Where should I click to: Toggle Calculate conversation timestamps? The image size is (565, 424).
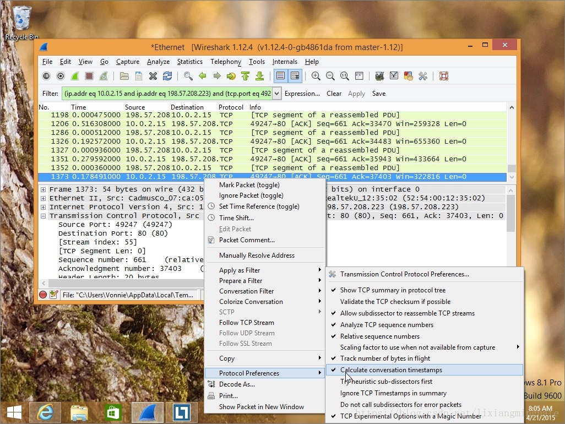425,370
